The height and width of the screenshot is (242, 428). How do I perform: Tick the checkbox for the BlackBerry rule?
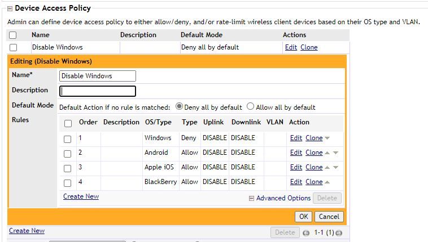[68, 183]
